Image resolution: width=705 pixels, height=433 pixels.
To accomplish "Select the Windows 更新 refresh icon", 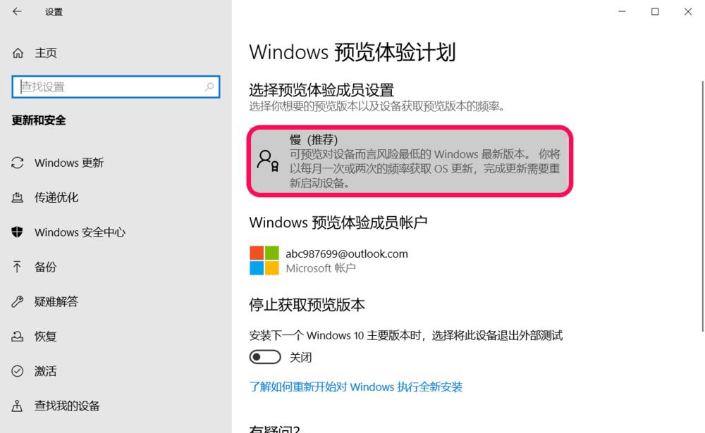I will point(18,163).
